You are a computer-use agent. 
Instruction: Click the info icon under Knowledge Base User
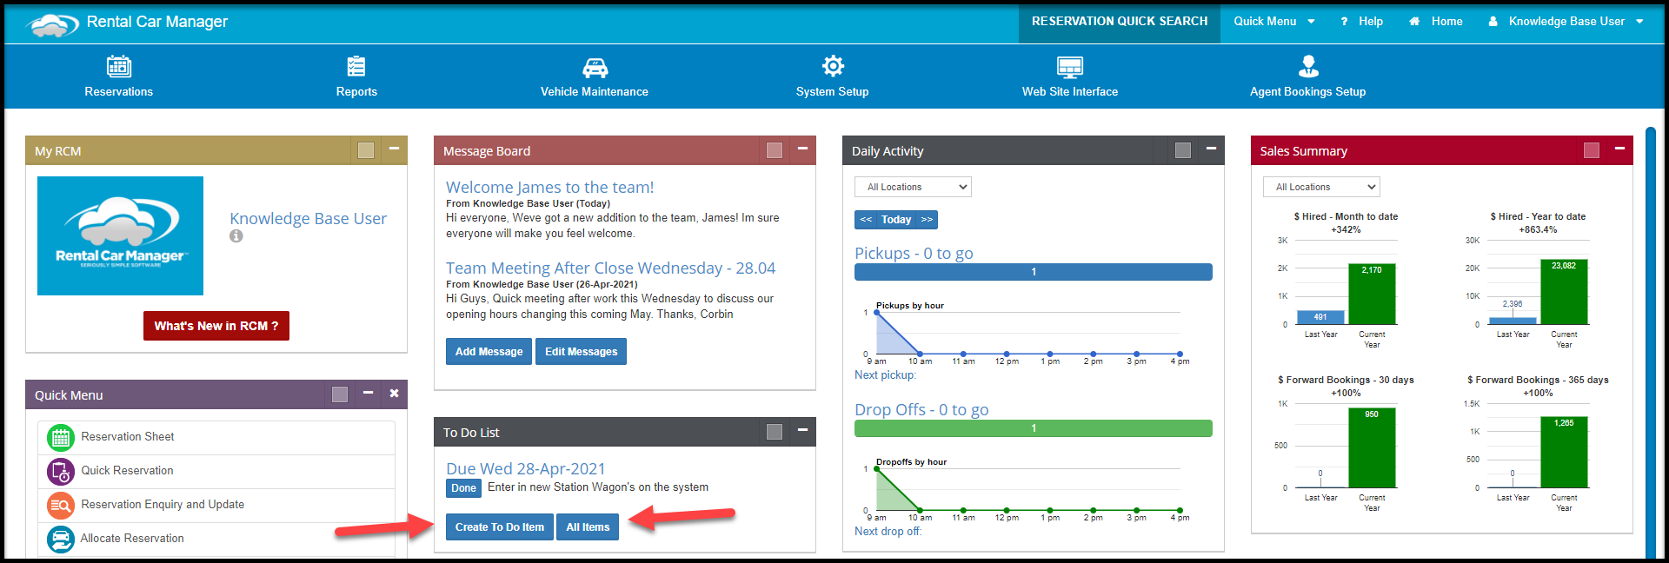pyautogui.click(x=236, y=235)
